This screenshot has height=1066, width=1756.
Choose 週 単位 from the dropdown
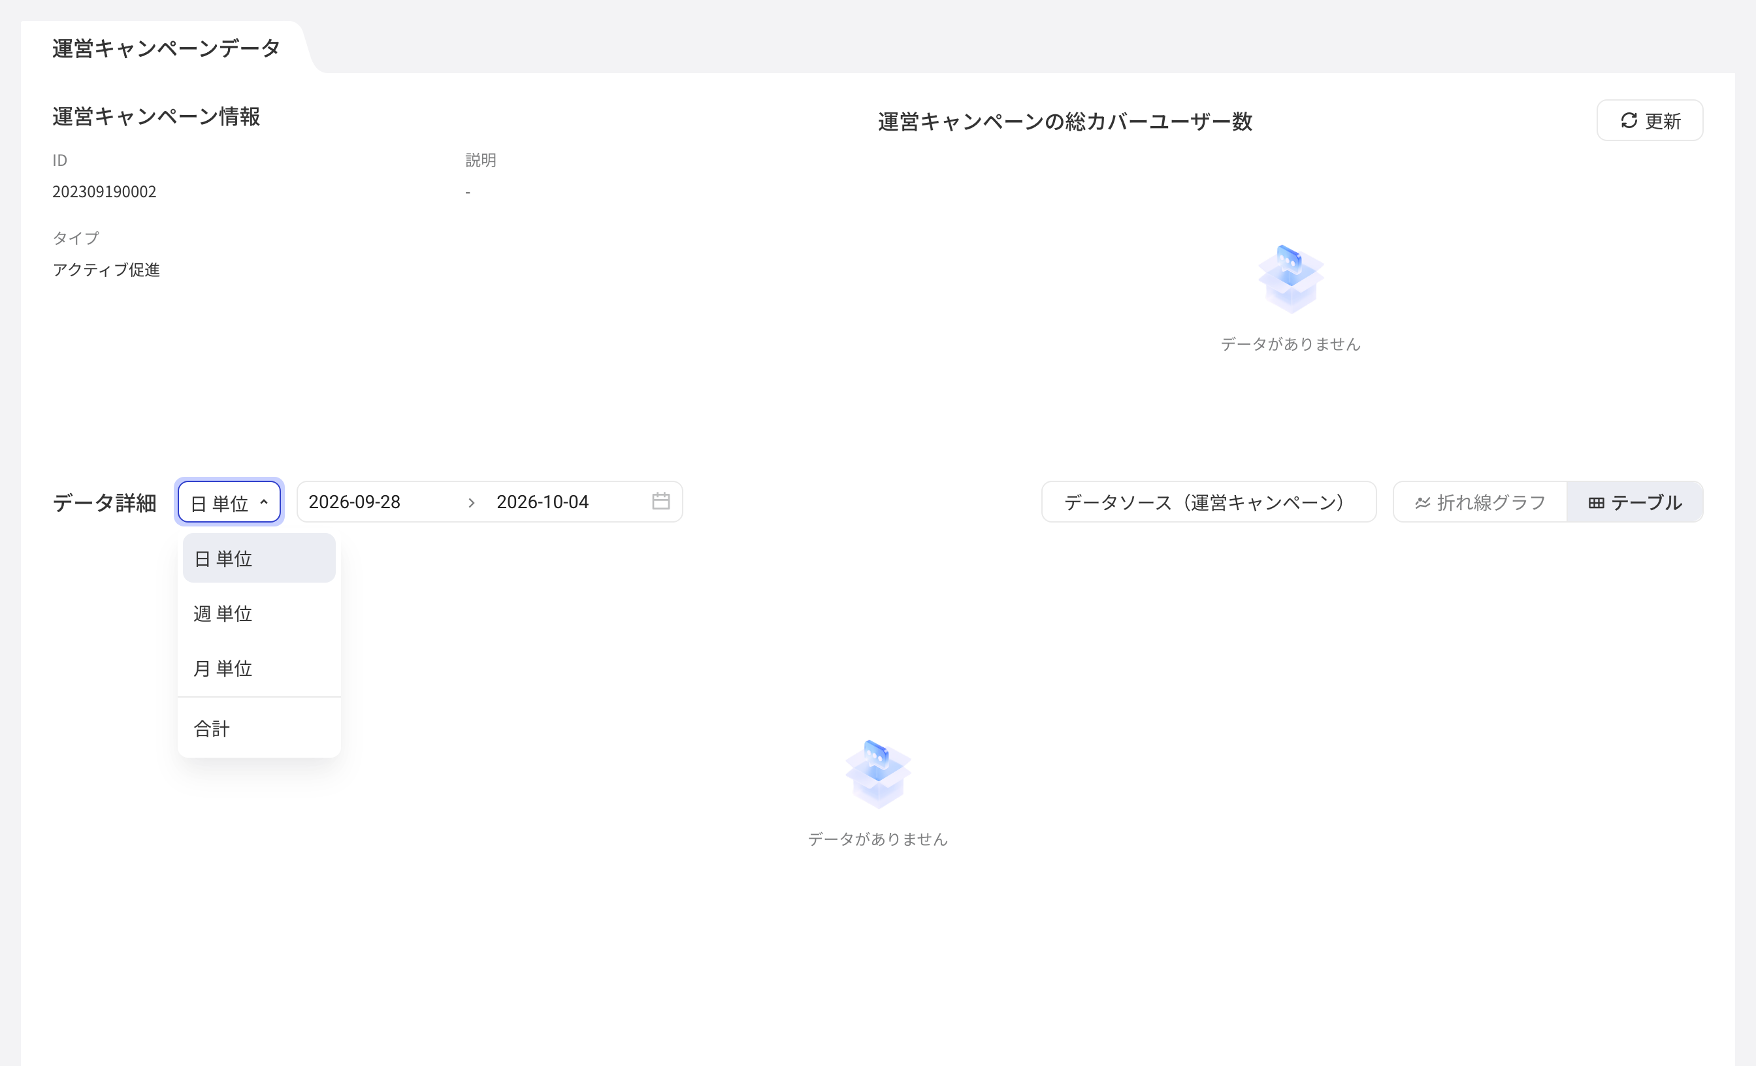(259, 613)
